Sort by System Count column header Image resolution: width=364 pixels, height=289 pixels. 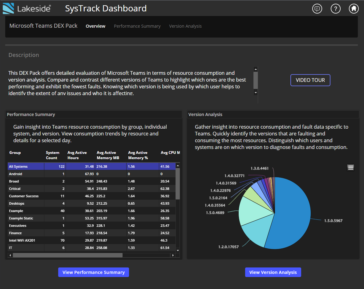(x=52, y=155)
